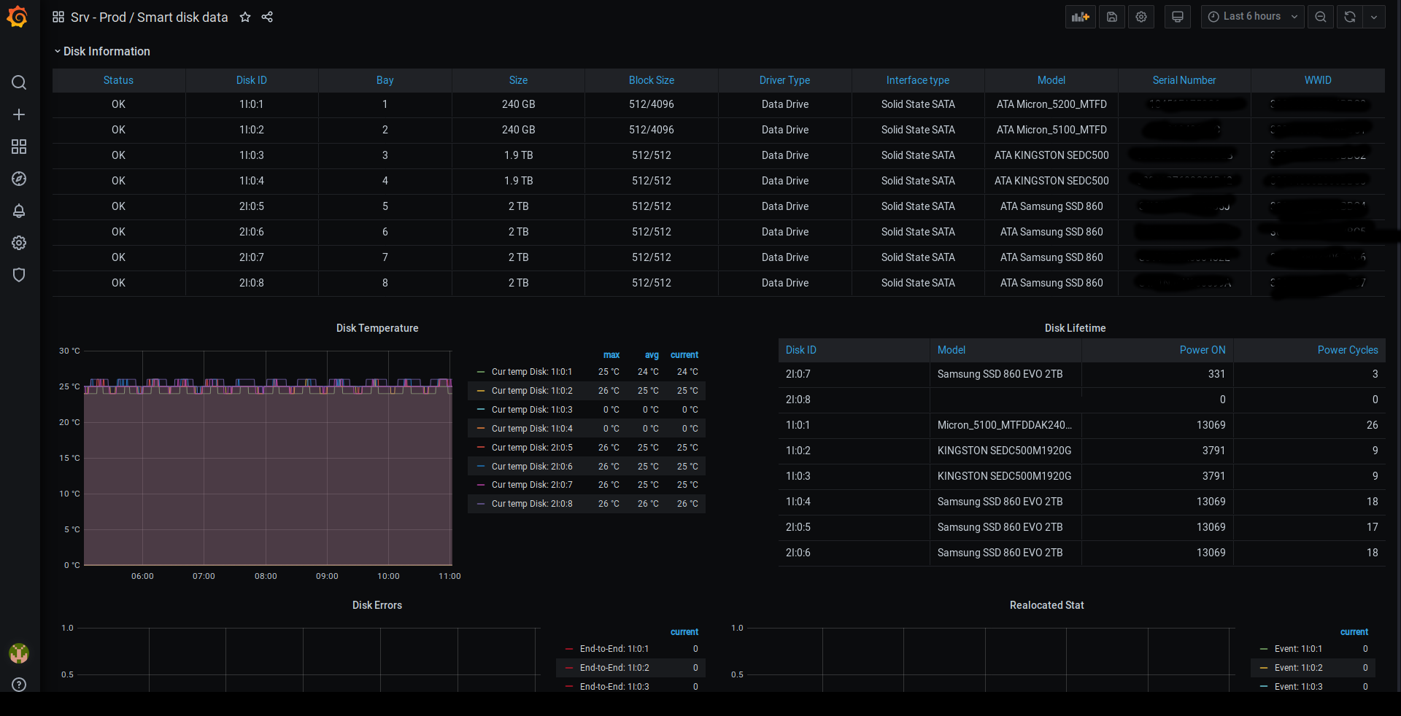The width and height of the screenshot is (1401, 716).
Task: Zoom out the time range
Action: [x=1321, y=17]
